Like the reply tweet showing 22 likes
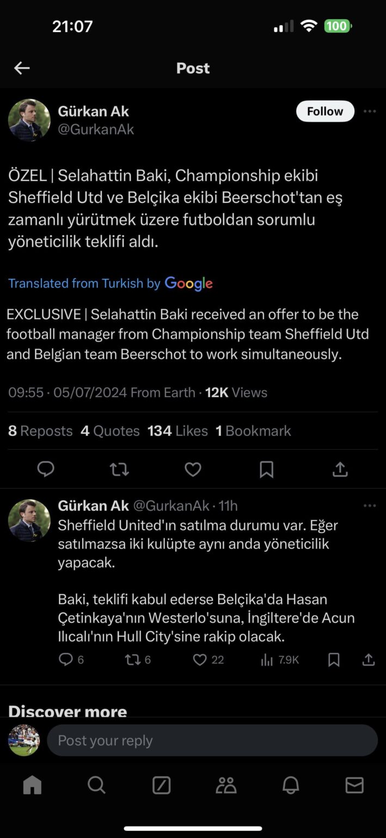 (x=199, y=660)
